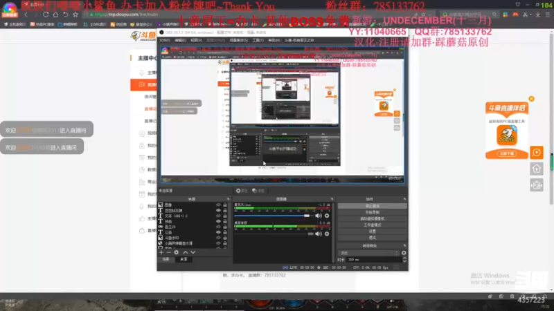554x311 pixels.
Task: Switch to the 场景 tab in OBS
Action: (166, 259)
